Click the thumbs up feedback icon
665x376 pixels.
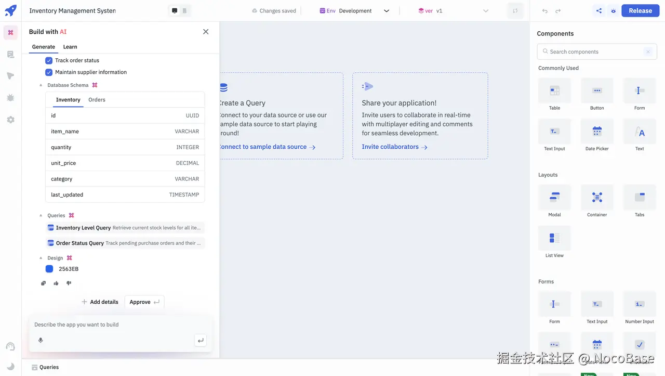56,283
